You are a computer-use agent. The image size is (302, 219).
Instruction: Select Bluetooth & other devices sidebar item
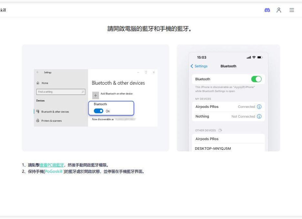click(x=55, y=112)
